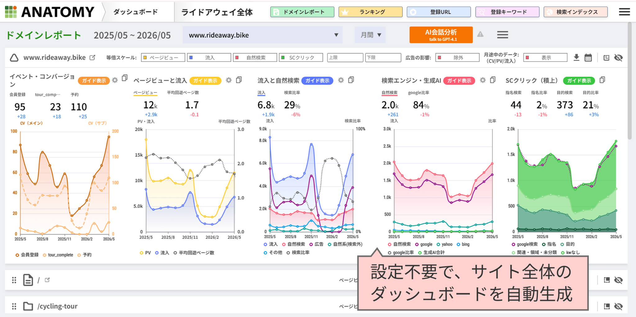Click the drag handle of the / page row
The image size is (636, 317).
click(14, 280)
